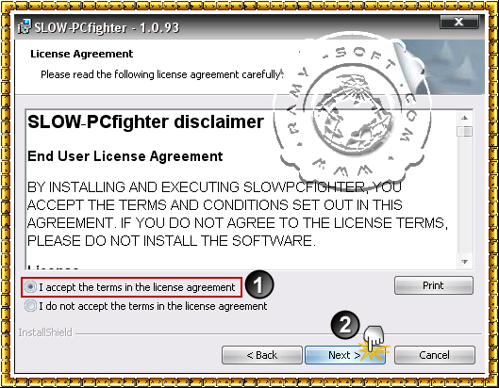Close the SLOW-PCfighter installer window
Viewport: 499px width, 388px height.
coord(458,22)
